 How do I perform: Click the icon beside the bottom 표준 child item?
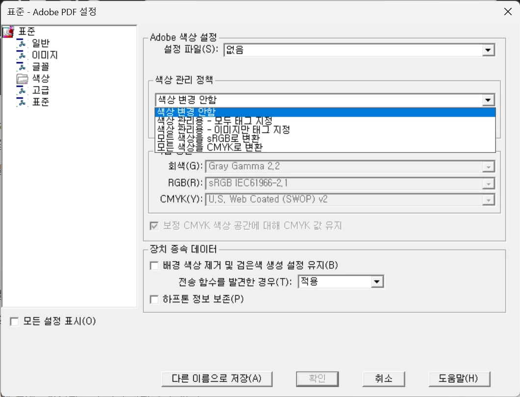(22, 102)
